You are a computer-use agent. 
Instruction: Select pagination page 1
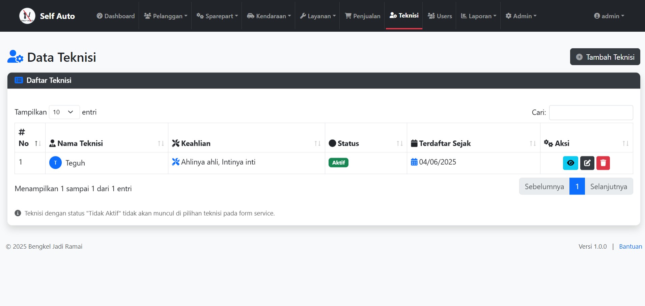[577, 187]
